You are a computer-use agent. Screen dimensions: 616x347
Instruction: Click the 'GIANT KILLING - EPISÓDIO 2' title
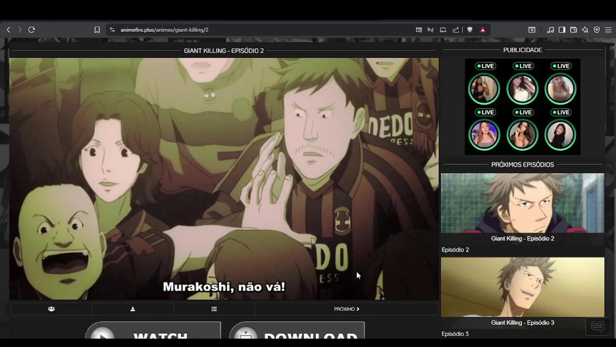(224, 51)
